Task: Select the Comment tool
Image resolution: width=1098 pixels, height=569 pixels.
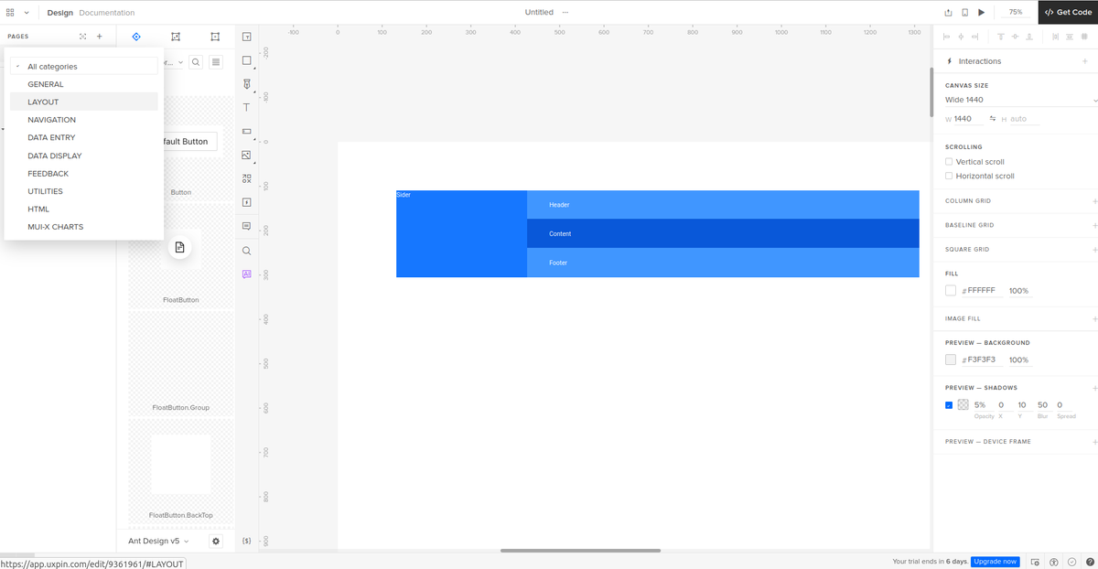Action: point(246,226)
